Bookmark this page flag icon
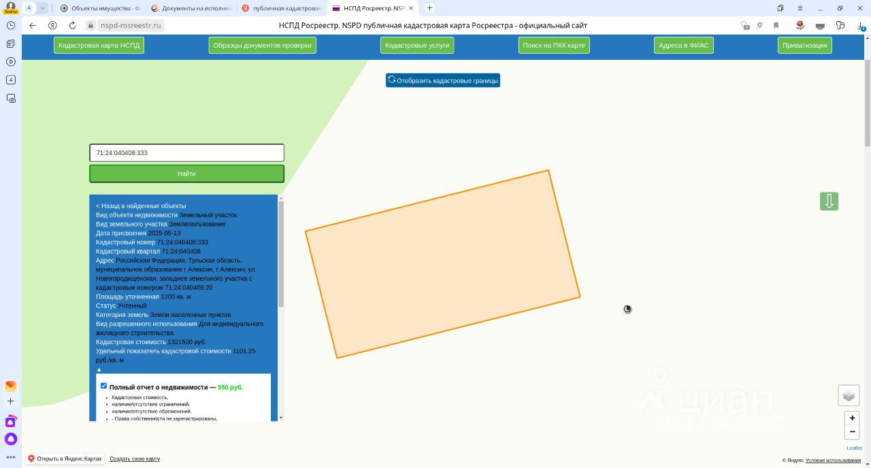The height and width of the screenshot is (468, 871). tap(776, 25)
